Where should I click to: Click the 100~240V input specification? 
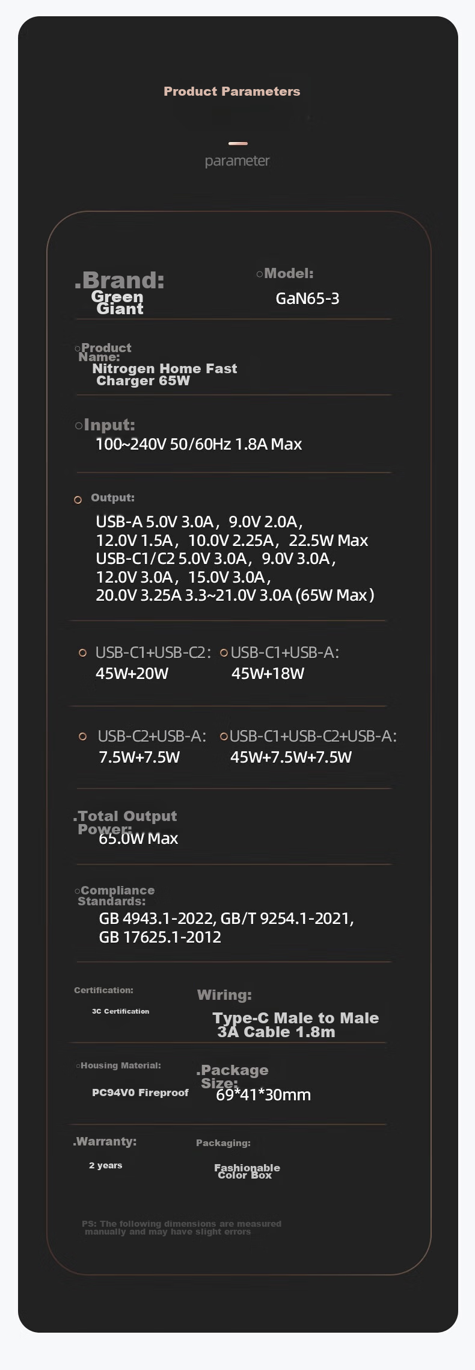(x=198, y=444)
